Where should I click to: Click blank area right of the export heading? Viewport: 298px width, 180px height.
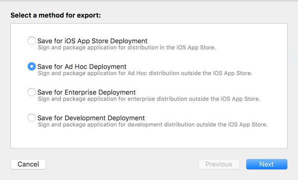[x=194, y=15]
